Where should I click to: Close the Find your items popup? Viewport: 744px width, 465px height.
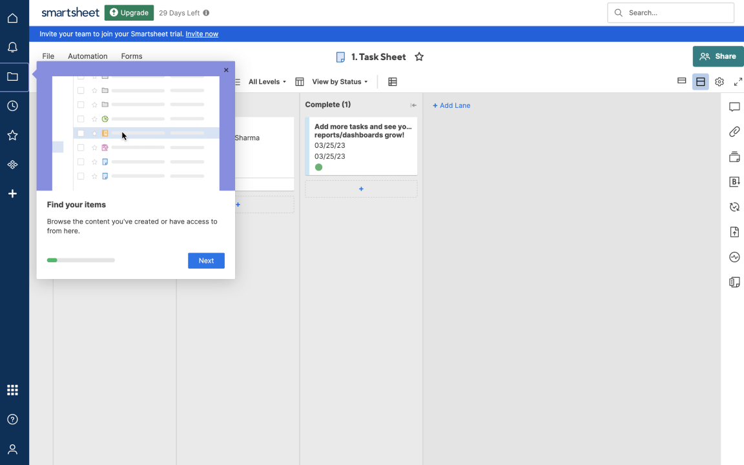226,70
